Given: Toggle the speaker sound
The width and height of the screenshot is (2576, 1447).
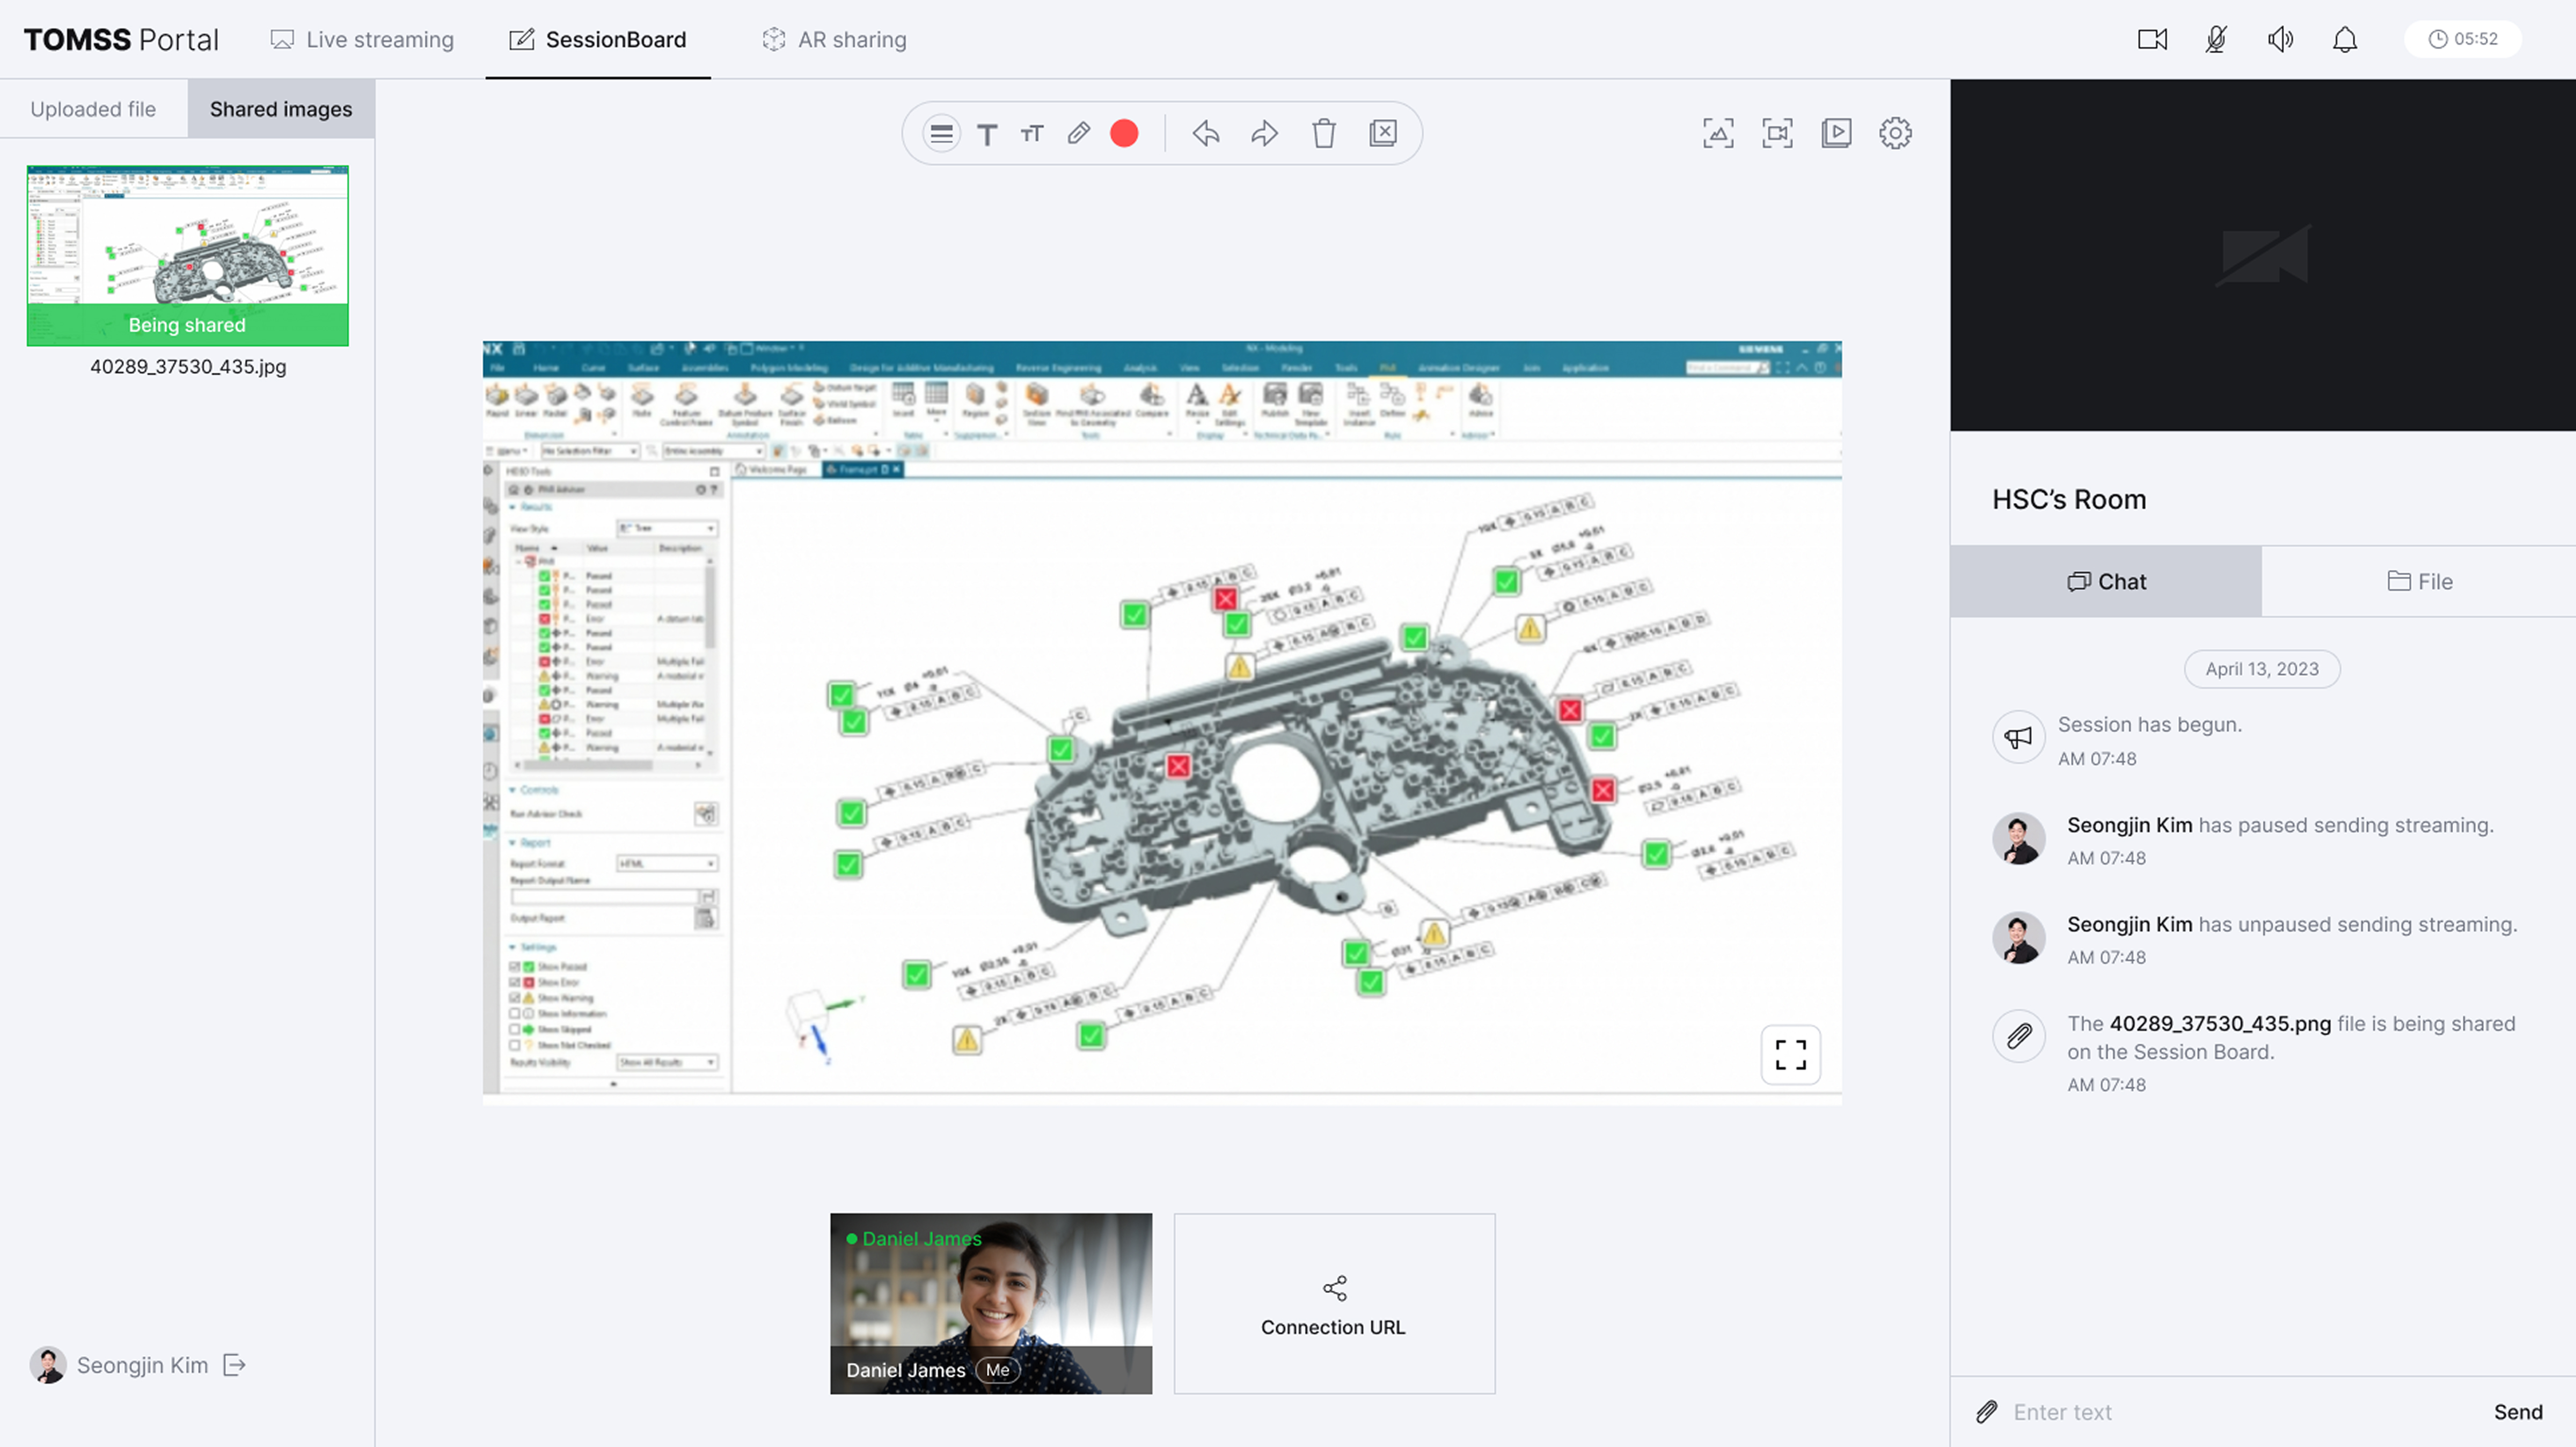Looking at the screenshot, I should tap(2280, 39).
